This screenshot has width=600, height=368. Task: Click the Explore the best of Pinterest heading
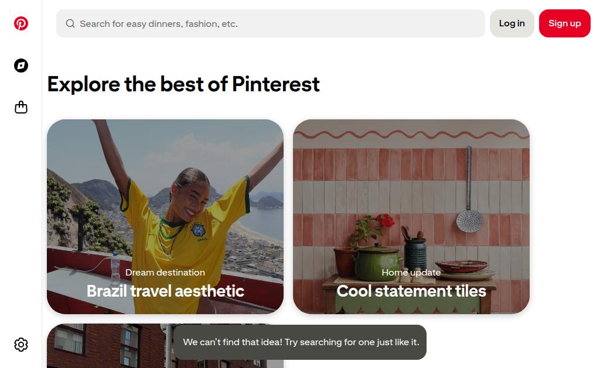pyautogui.click(x=183, y=84)
